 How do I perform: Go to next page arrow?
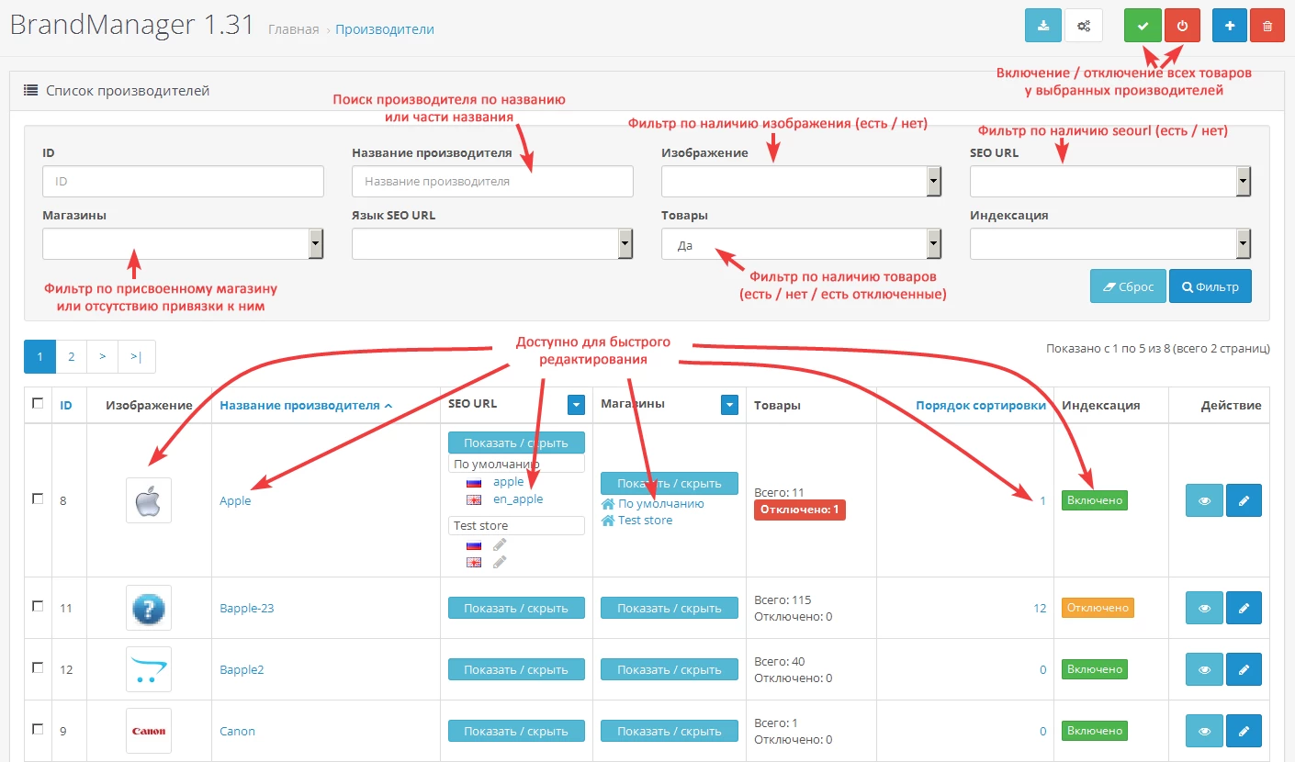pos(103,356)
